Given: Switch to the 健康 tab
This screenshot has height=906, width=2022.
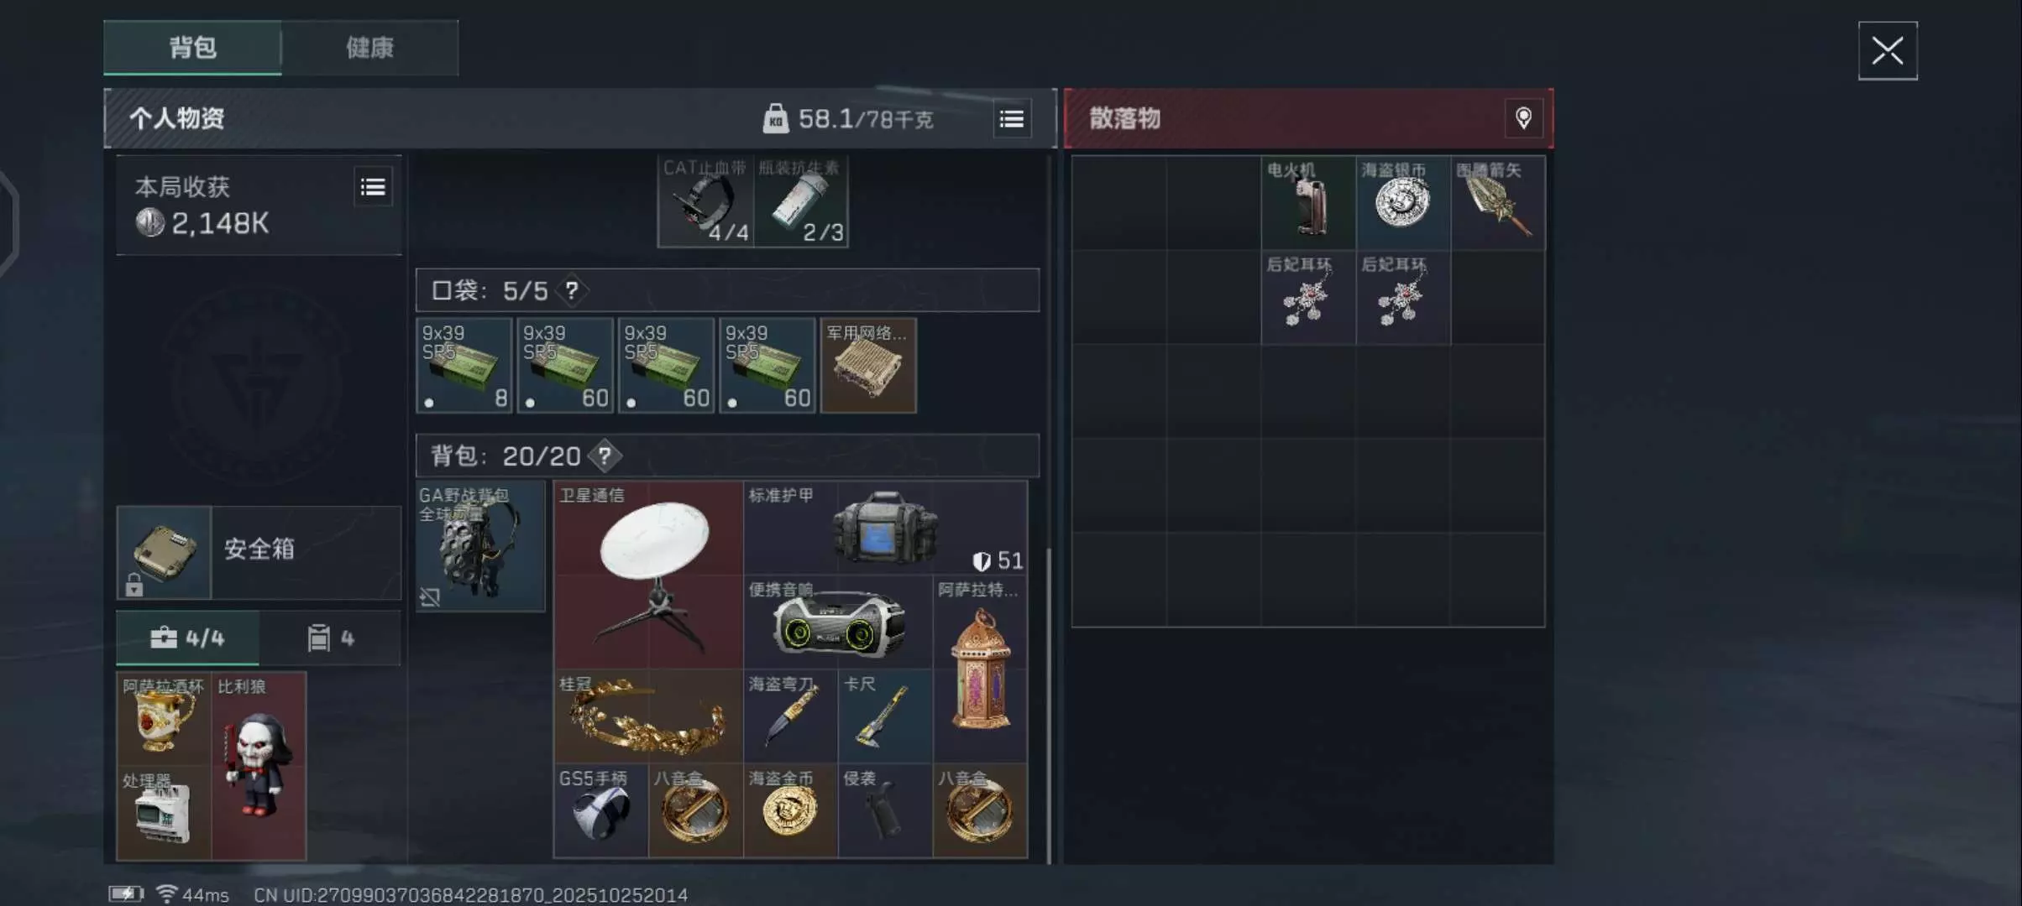Looking at the screenshot, I should coord(370,48).
